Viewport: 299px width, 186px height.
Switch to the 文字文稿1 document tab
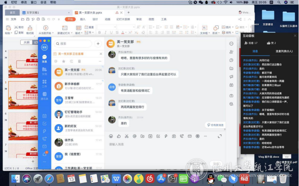[x=46, y=12]
